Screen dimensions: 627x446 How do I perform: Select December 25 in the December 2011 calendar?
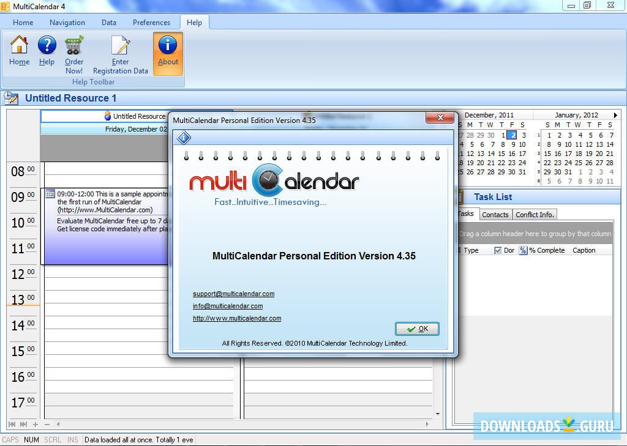pyautogui.click(x=460, y=172)
